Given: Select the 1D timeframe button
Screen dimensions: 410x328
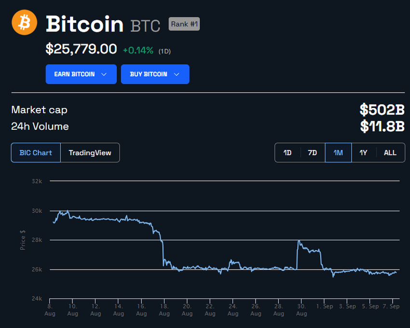Looking at the screenshot, I should click(287, 152).
